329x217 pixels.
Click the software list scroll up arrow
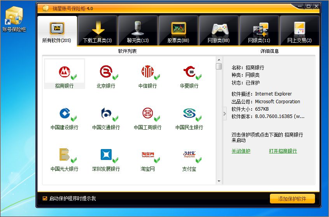[219, 60]
